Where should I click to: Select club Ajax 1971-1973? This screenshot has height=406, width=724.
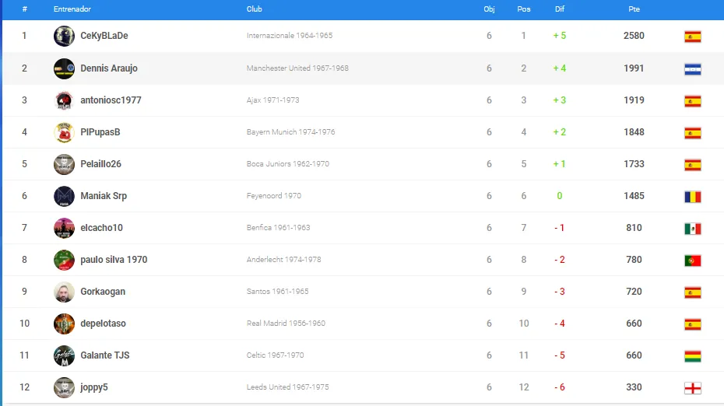pos(273,100)
